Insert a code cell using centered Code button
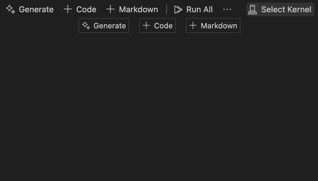The height and width of the screenshot is (181, 318). point(157,25)
